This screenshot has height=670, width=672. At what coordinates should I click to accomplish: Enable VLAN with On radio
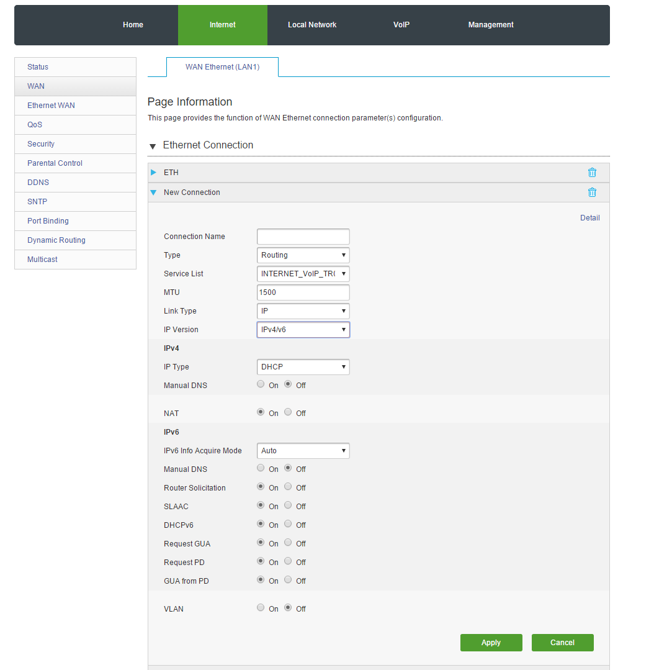point(261,607)
